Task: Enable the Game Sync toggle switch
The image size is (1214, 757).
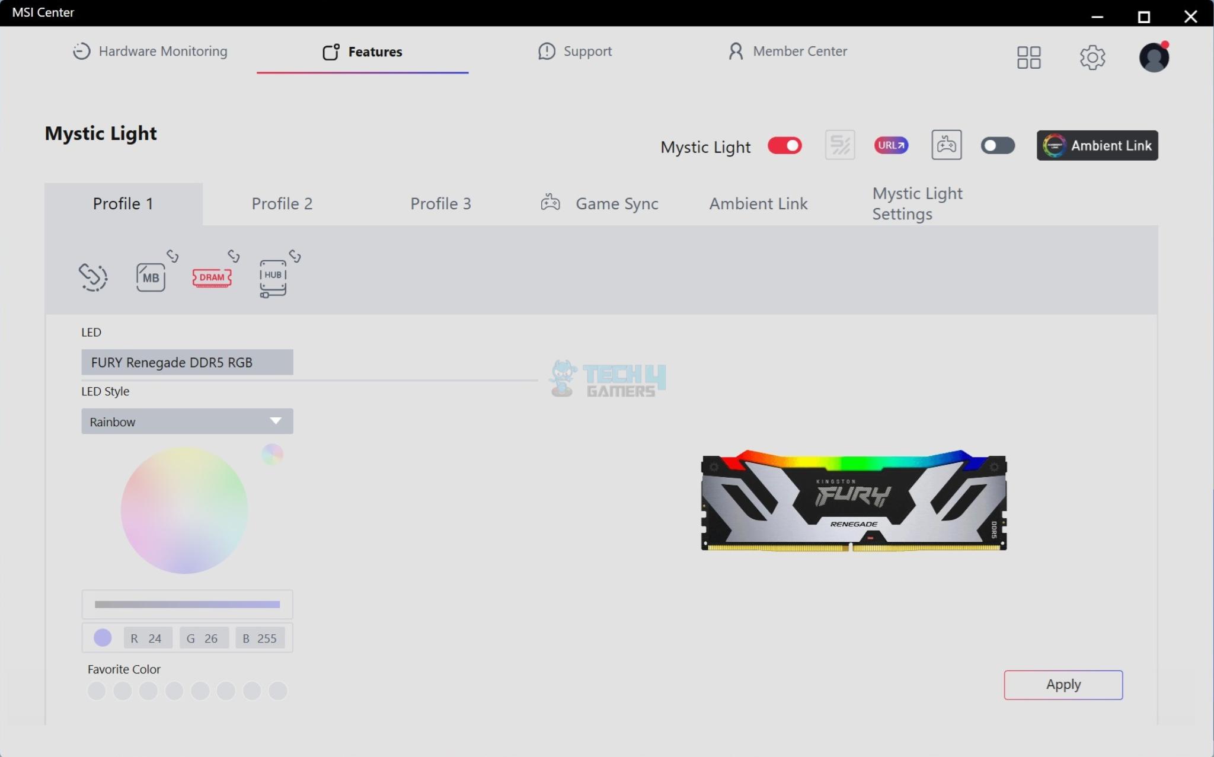Action: point(998,146)
